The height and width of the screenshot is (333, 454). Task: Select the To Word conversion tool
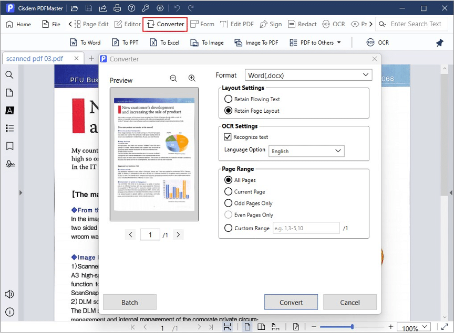(85, 42)
